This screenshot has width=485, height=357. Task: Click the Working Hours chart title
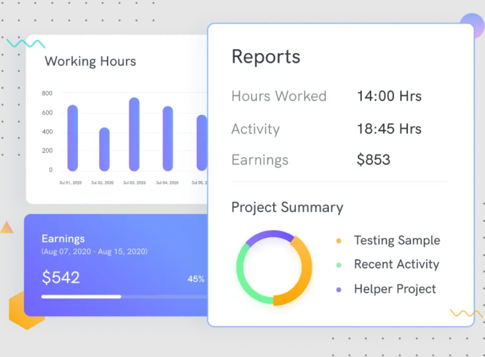coord(91,61)
